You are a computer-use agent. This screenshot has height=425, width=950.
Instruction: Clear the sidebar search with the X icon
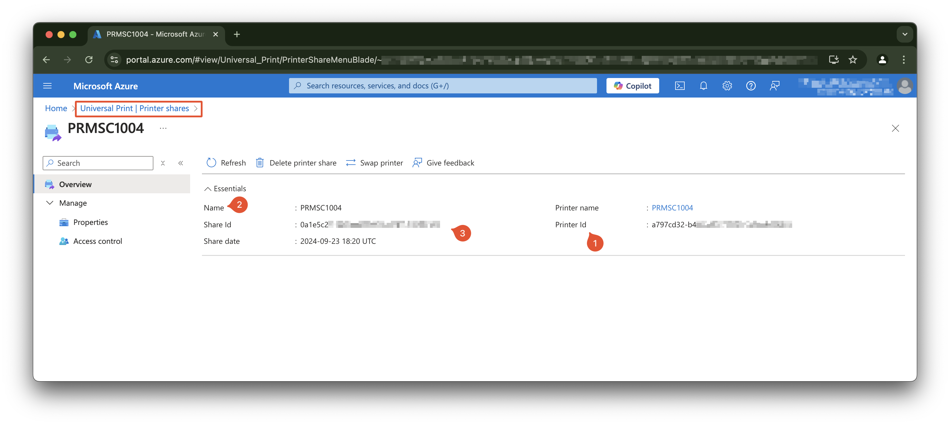(x=163, y=163)
